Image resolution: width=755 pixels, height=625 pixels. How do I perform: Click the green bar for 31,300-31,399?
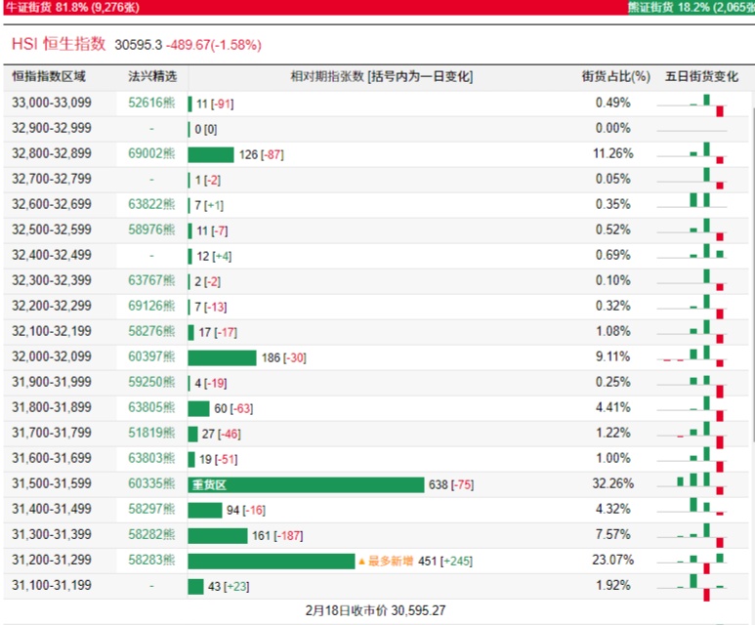(218, 535)
